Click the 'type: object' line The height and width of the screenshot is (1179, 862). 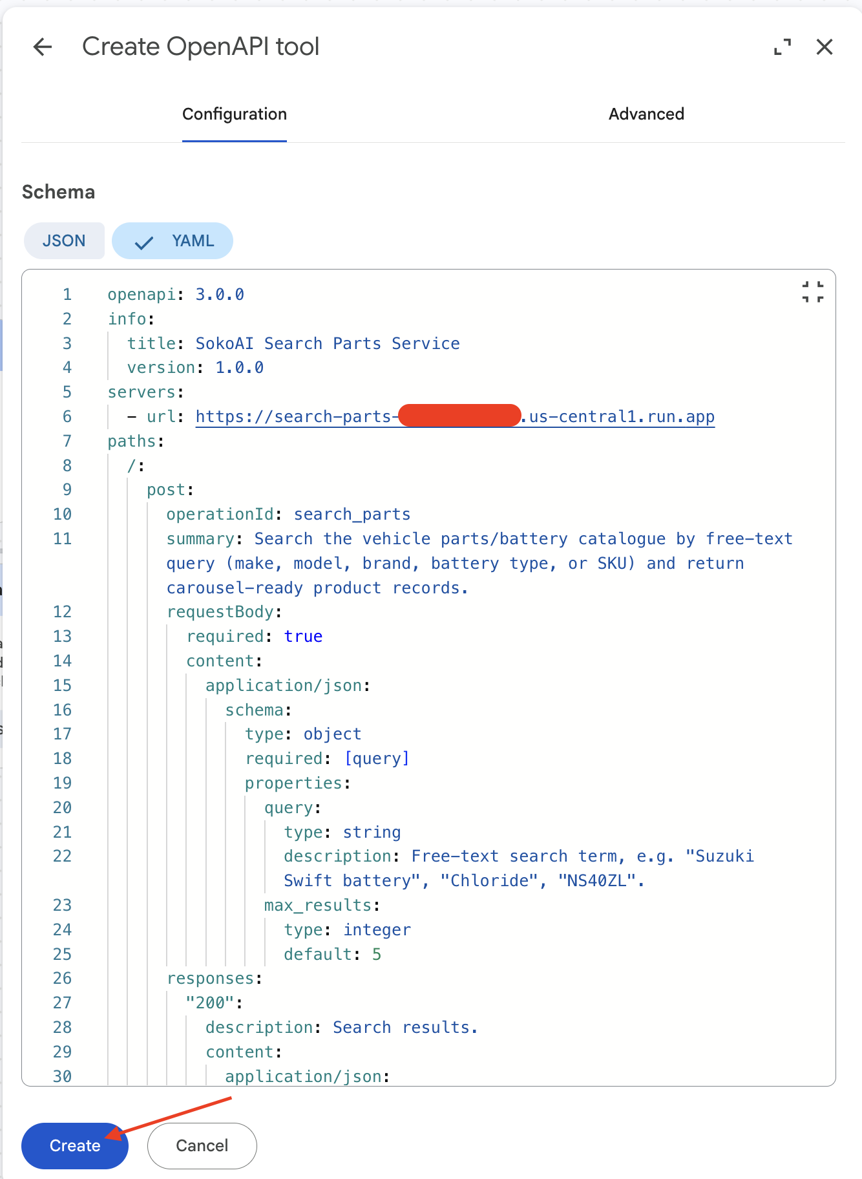pyautogui.click(x=303, y=734)
